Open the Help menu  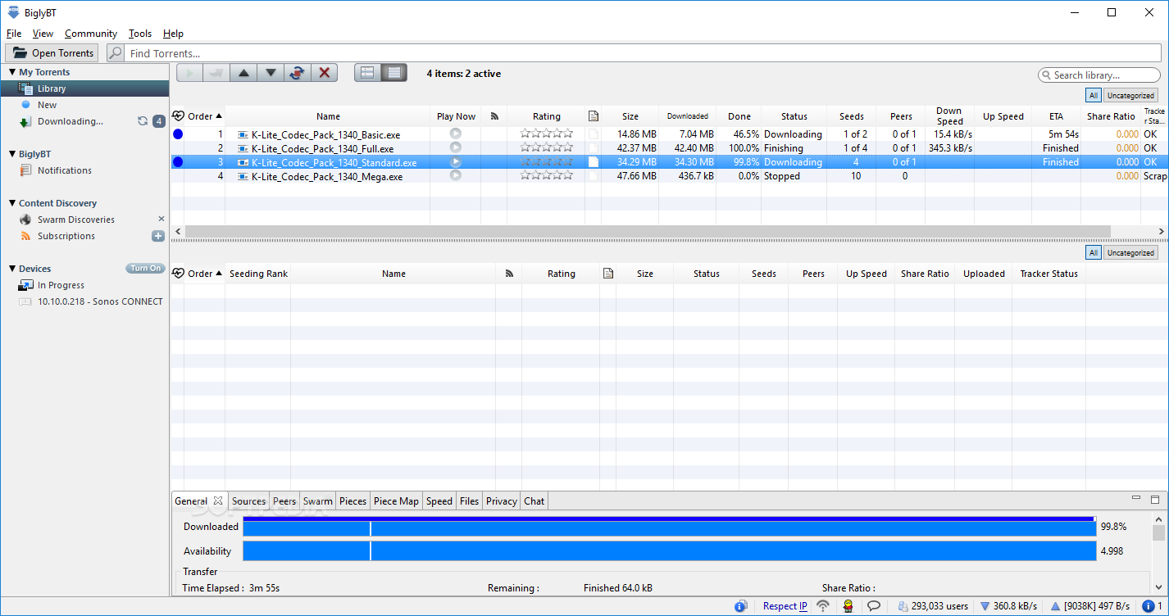click(x=173, y=34)
